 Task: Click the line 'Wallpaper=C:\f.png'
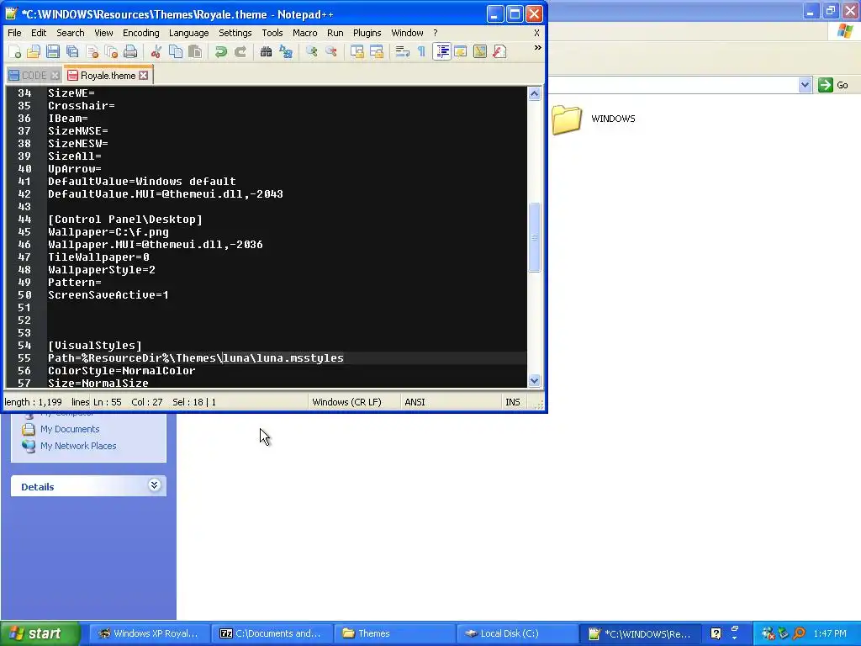(x=108, y=232)
